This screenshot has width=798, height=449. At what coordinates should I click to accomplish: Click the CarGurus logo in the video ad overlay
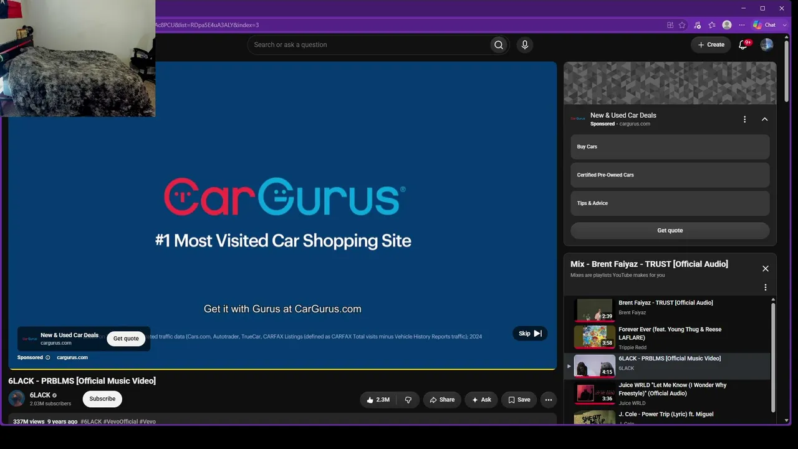point(29,339)
